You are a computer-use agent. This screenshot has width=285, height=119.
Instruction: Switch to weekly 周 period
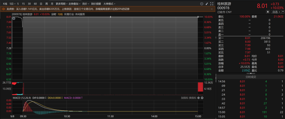[x=47, y=4]
